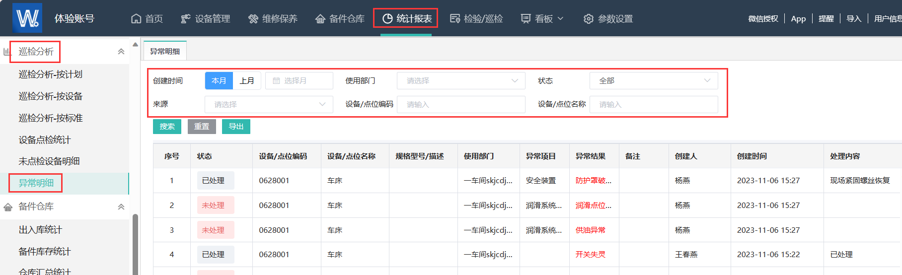902x275 pixels.
Task: Click the 首页 home icon
Action: [x=136, y=19]
